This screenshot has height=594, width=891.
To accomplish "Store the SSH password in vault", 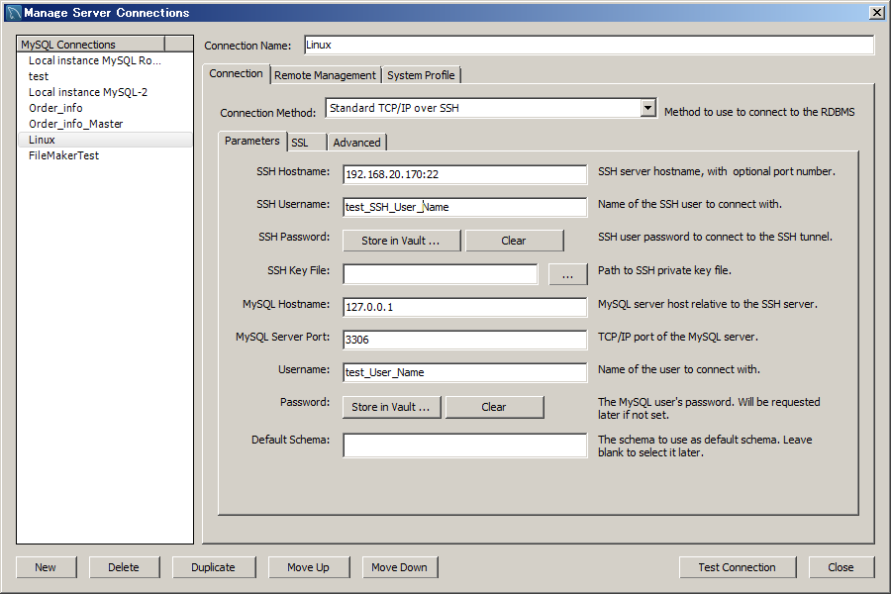I will click(x=401, y=241).
